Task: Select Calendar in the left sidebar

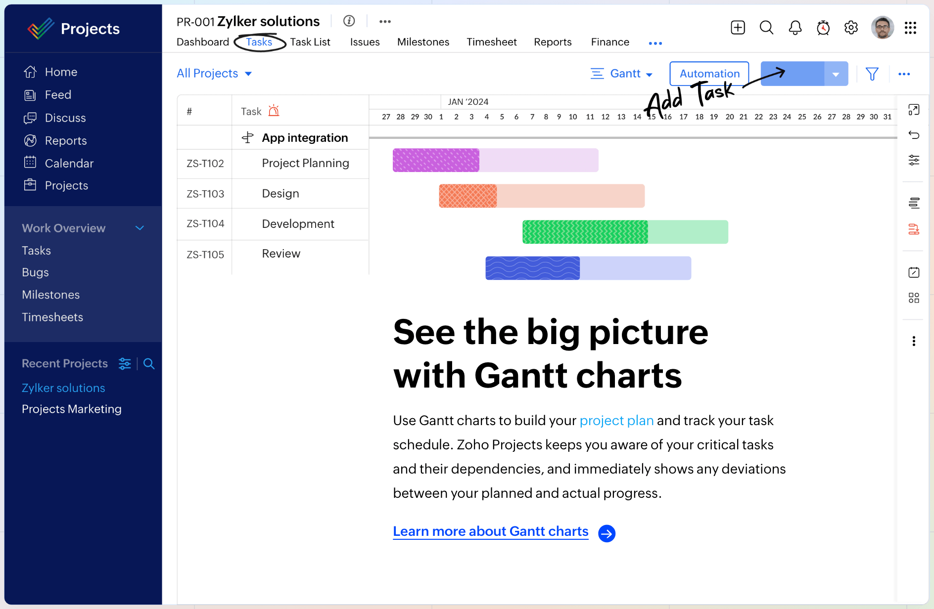Action: 69,163
